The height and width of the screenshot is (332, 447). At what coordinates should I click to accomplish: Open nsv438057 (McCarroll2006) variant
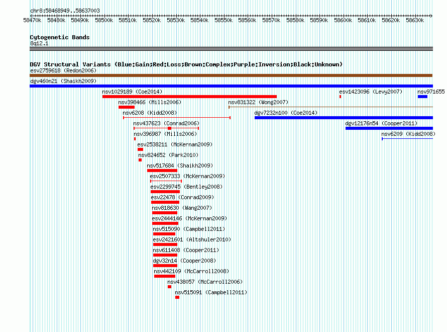click(205, 282)
